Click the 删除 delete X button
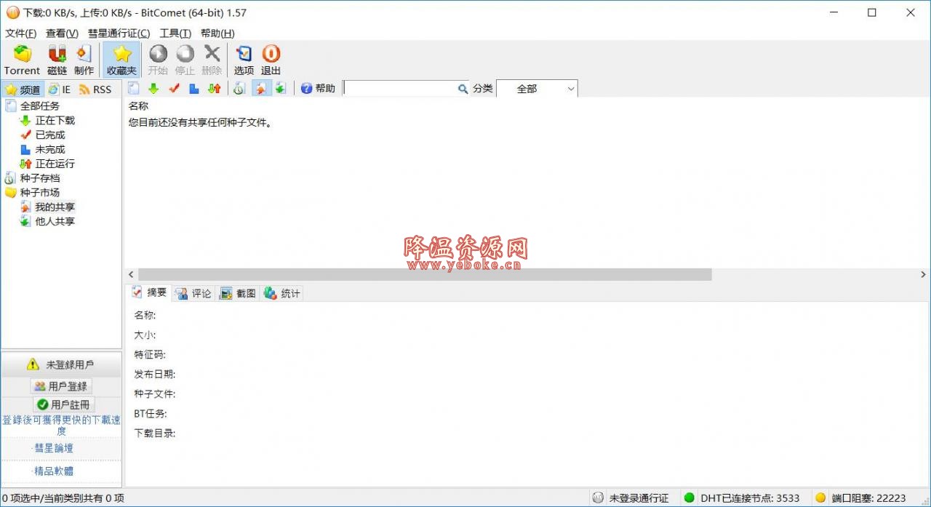The height and width of the screenshot is (507, 931). coord(212,60)
